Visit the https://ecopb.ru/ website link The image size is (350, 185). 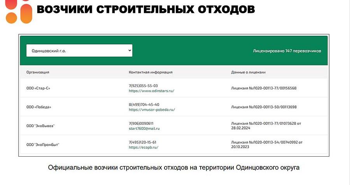[x=143, y=147]
